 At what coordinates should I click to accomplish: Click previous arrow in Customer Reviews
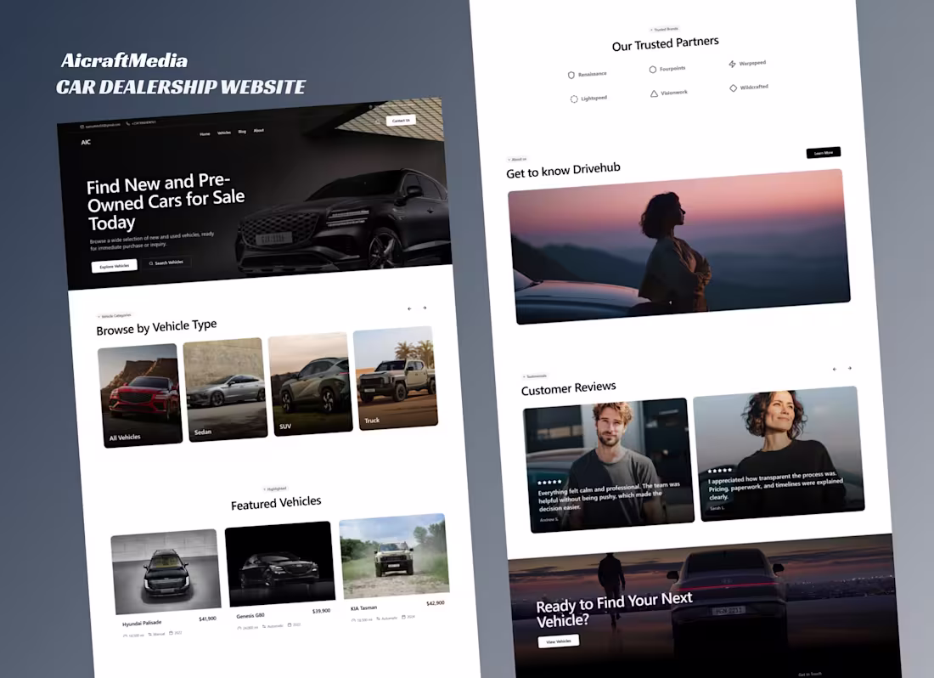point(835,370)
